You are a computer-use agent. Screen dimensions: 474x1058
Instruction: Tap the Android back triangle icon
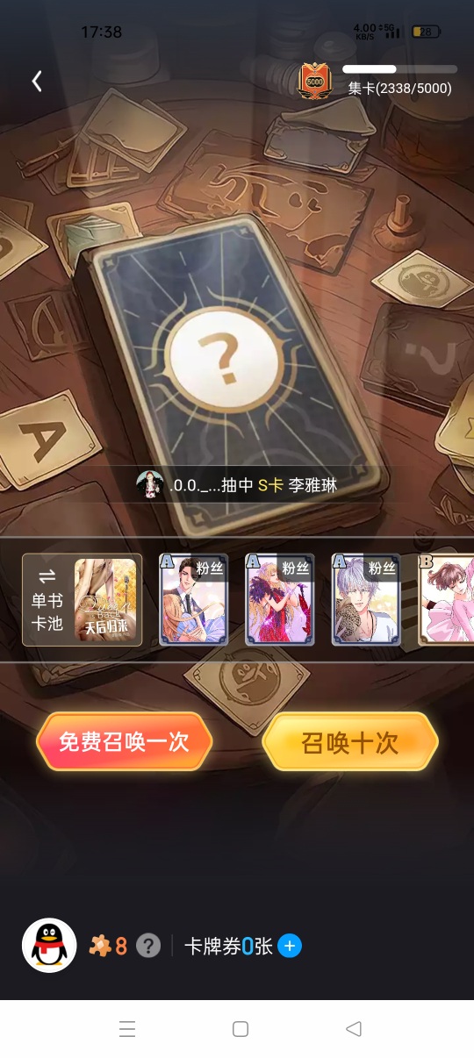(x=354, y=1029)
